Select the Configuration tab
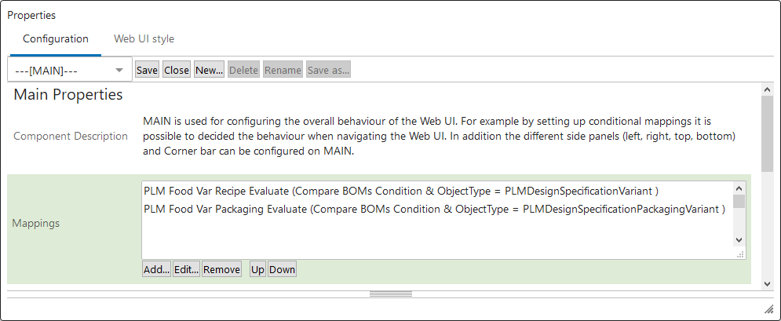Screen dimensions: 781x321 coord(55,38)
